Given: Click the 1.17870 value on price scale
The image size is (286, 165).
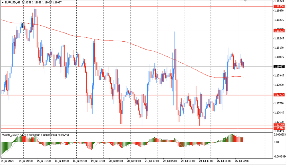Looking at the screenshot, I should (x=279, y=85).
